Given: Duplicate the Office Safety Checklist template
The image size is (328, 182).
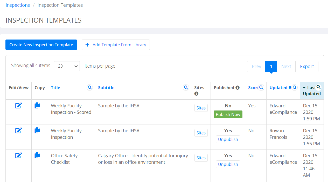Looking at the screenshot, I should coord(37,155).
